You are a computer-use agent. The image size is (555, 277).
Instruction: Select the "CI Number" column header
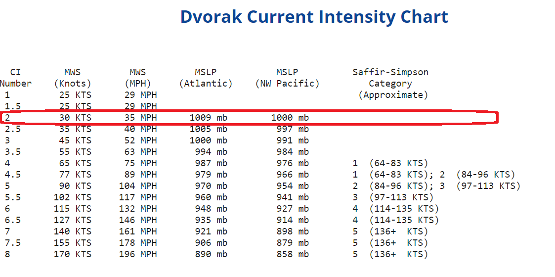pyautogui.click(x=16, y=78)
